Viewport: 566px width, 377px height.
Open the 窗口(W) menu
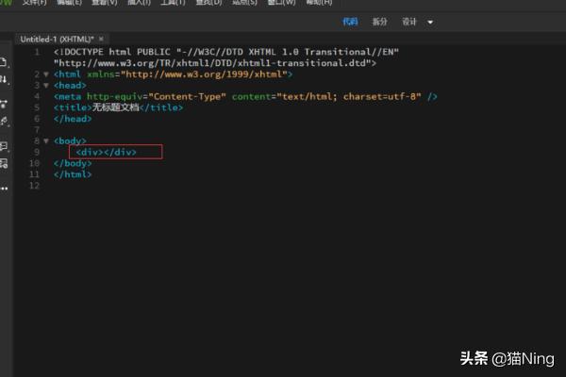click(x=281, y=2)
